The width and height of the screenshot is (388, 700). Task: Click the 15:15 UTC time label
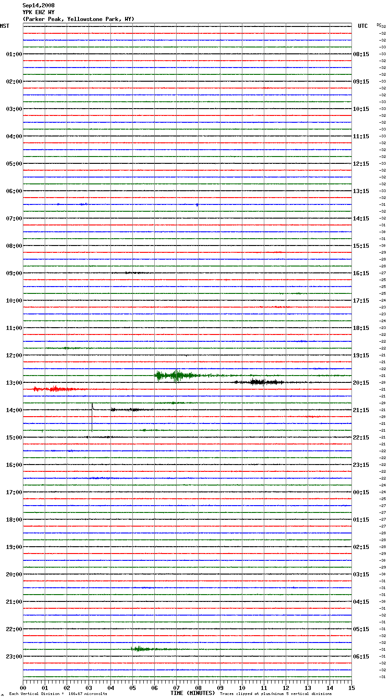click(361, 246)
